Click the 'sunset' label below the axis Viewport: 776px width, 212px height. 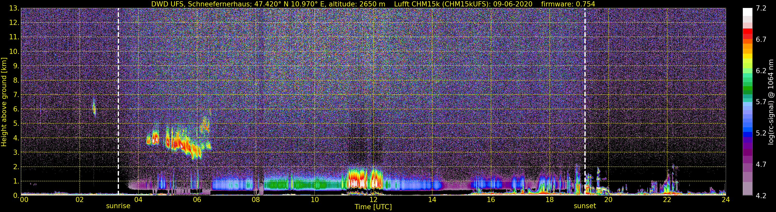tap(585, 206)
